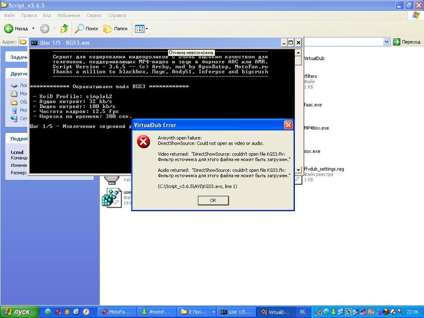Open the Справка menu in Explorer

[117, 16]
